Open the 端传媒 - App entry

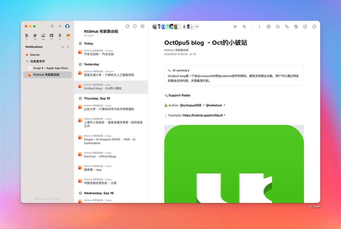[x=111, y=168]
